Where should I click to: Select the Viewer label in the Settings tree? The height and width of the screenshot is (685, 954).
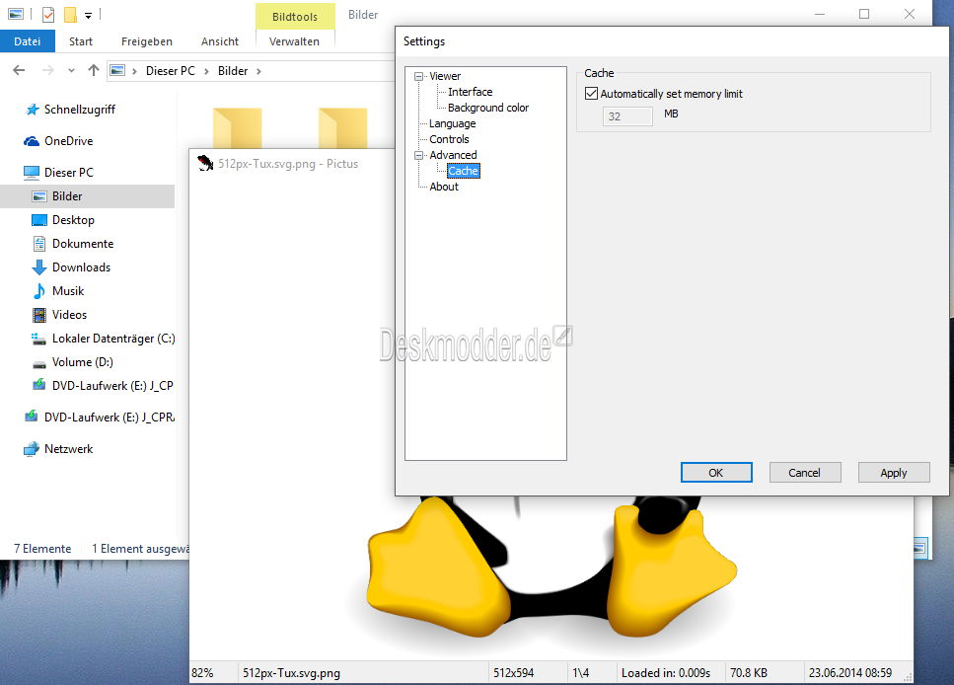click(445, 76)
